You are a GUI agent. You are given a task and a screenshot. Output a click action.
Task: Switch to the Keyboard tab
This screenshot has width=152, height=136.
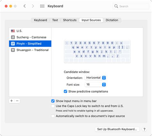point(40,20)
